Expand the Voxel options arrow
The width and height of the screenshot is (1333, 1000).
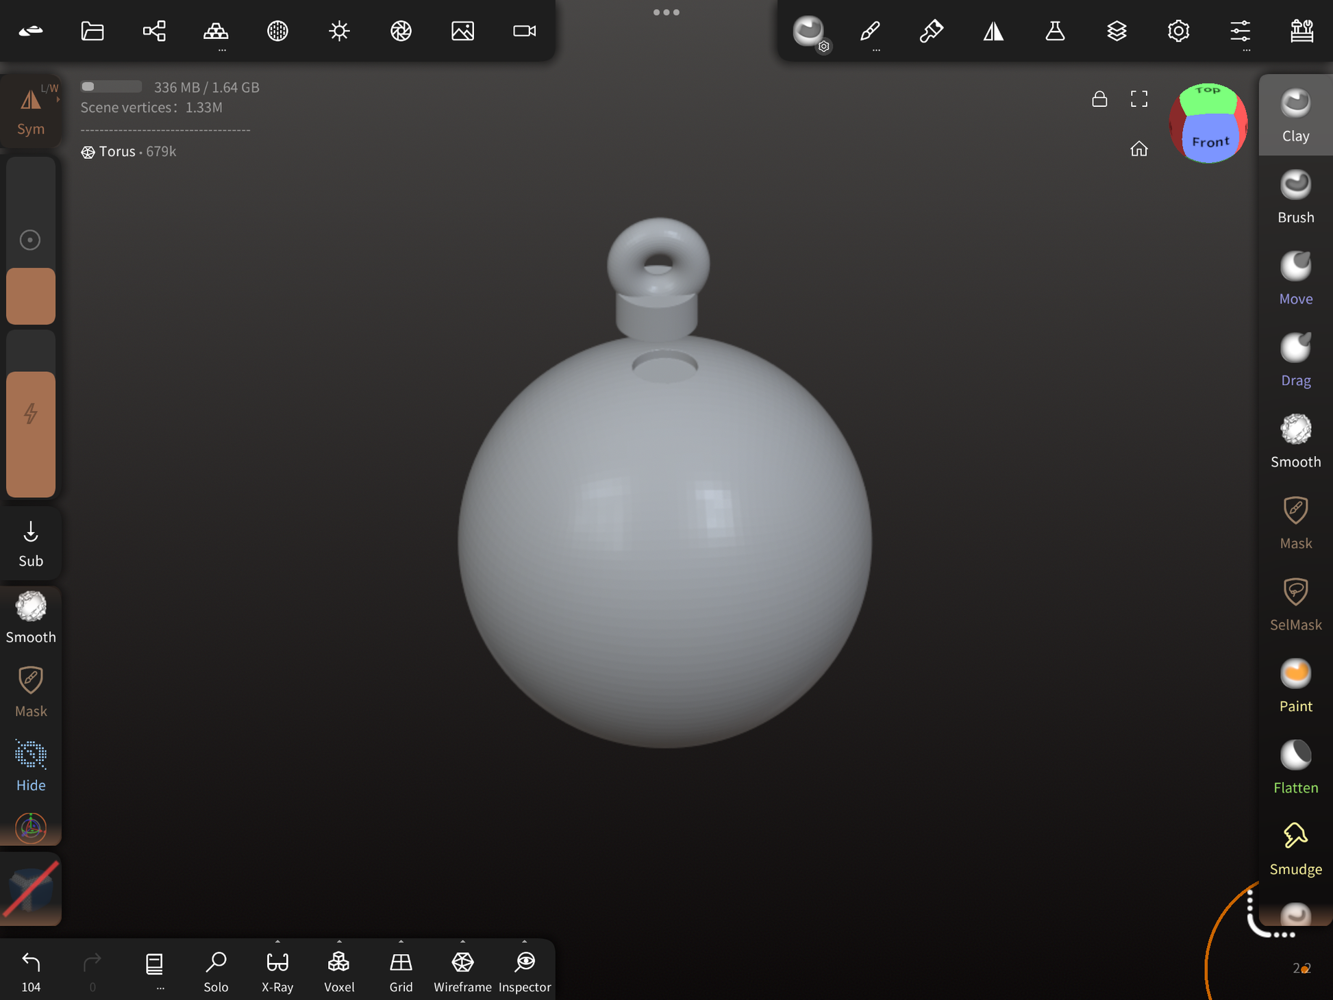[x=339, y=942]
